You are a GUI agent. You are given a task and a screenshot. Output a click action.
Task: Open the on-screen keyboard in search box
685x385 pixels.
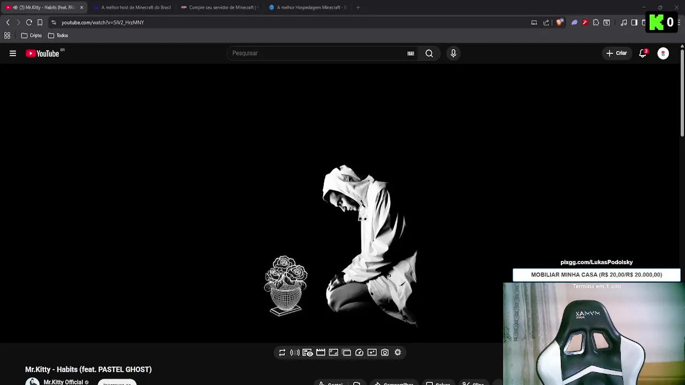tap(410, 53)
